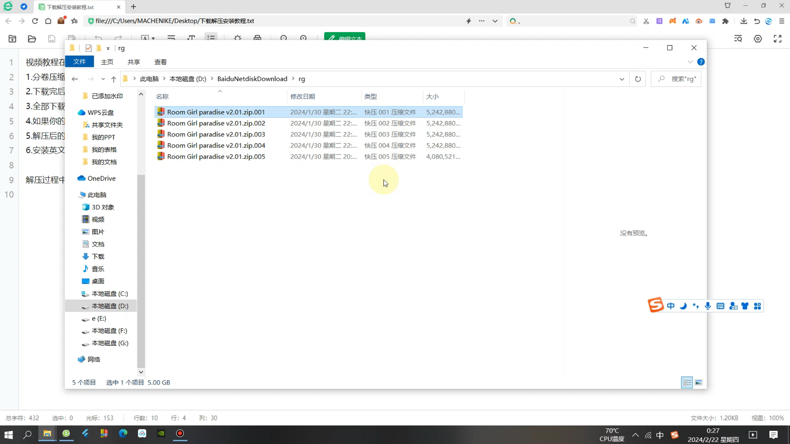Open File Explorer from the taskbar
This screenshot has width=790, height=444.
47,434
